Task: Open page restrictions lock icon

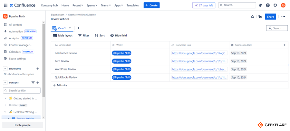Action: point(260,17)
